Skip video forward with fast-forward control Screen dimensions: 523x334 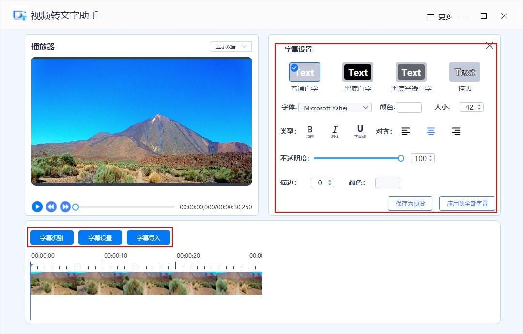pyautogui.click(x=65, y=206)
